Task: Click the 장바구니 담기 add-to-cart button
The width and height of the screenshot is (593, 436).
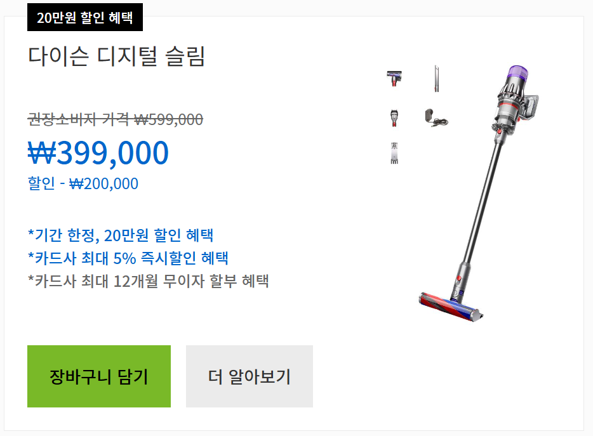Action: [x=98, y=376]
